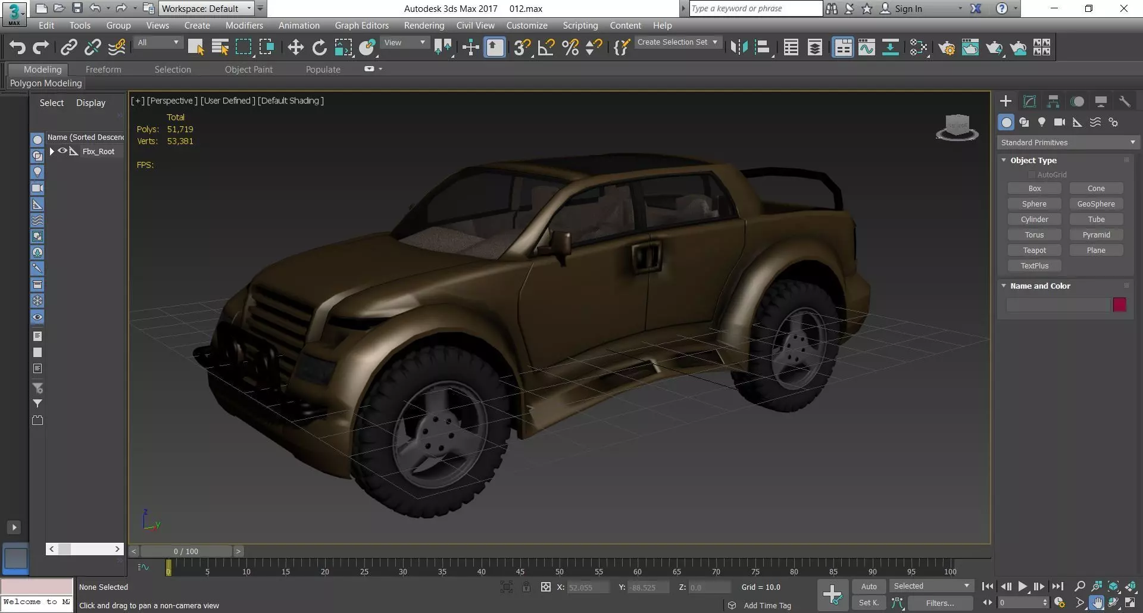Click the Filters... key button
Screen dimensions: 1143x613
point(940,603)
